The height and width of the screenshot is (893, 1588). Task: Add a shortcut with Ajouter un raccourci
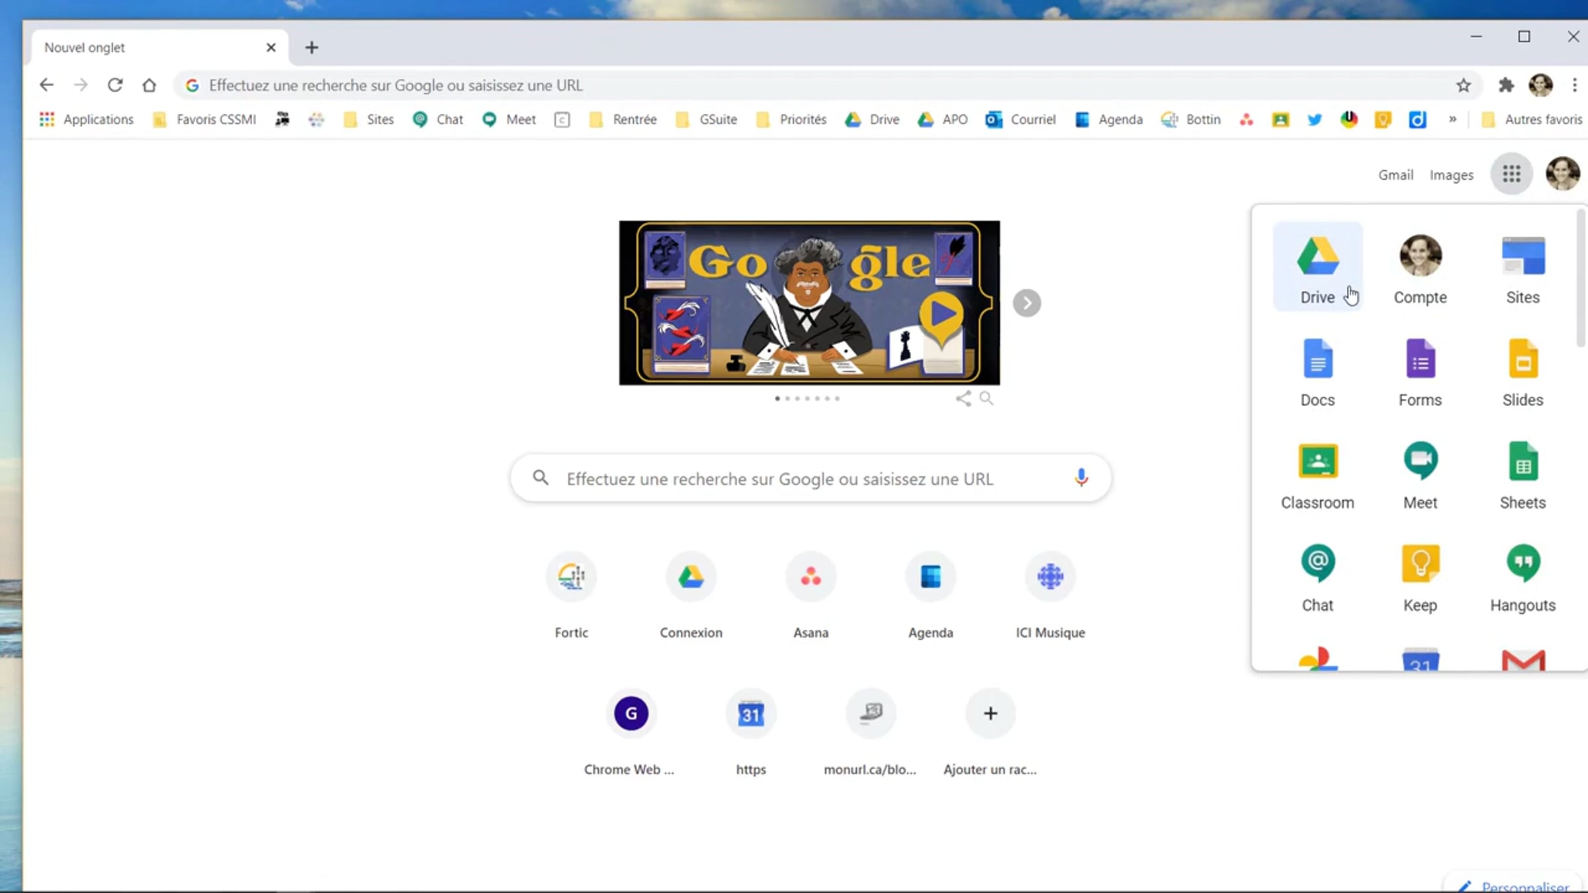point(990,732)
